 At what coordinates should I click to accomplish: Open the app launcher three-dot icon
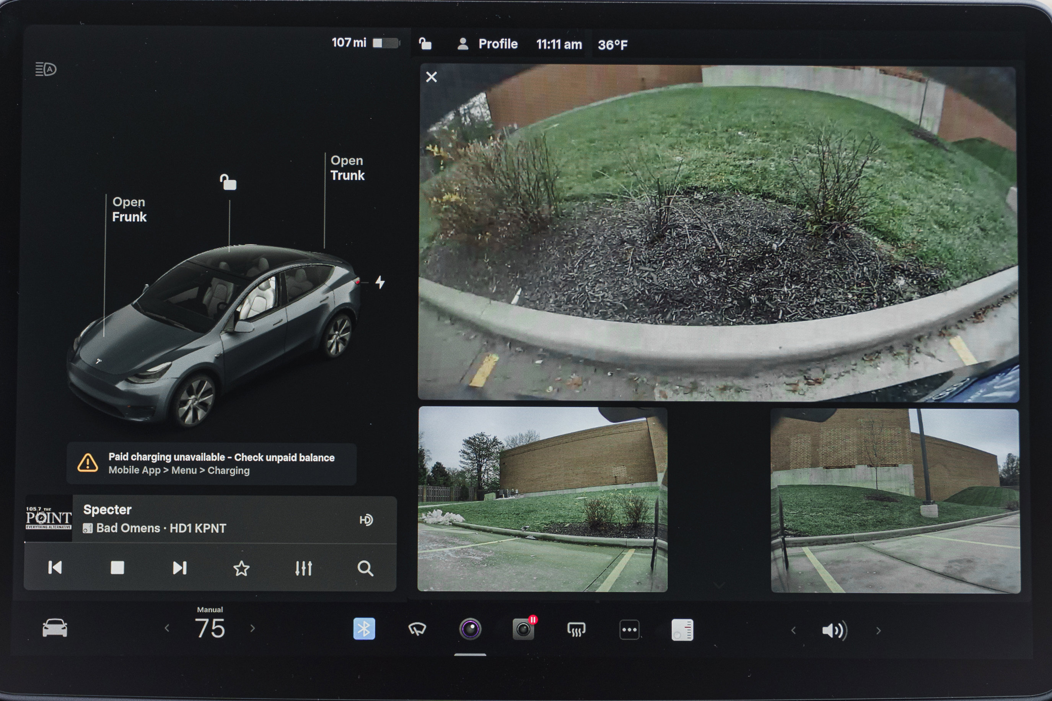[x=629, y=629]
